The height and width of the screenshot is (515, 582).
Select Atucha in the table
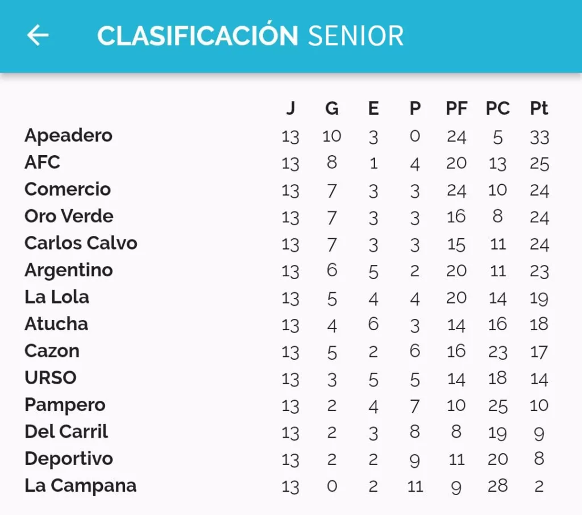[x=56, y=324]
